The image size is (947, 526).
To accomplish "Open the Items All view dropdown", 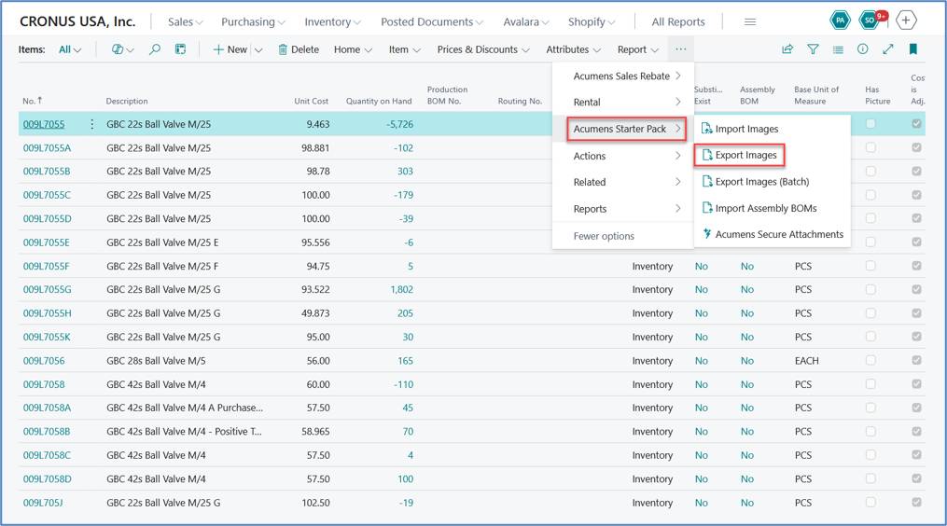I will 69,49.
